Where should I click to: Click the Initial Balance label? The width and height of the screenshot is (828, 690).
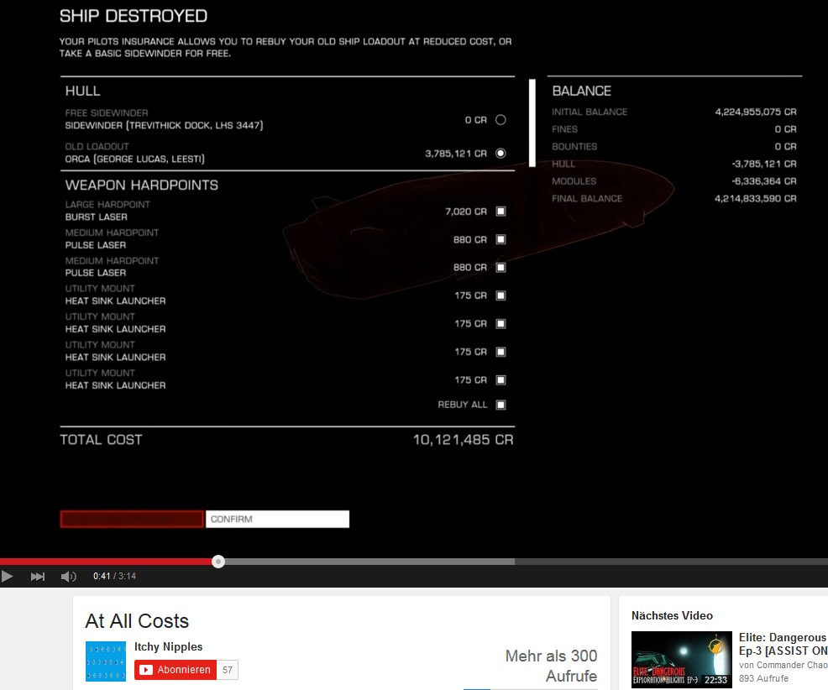tap(590, 112)
